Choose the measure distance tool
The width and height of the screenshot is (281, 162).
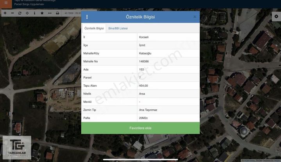coord(50,13)
